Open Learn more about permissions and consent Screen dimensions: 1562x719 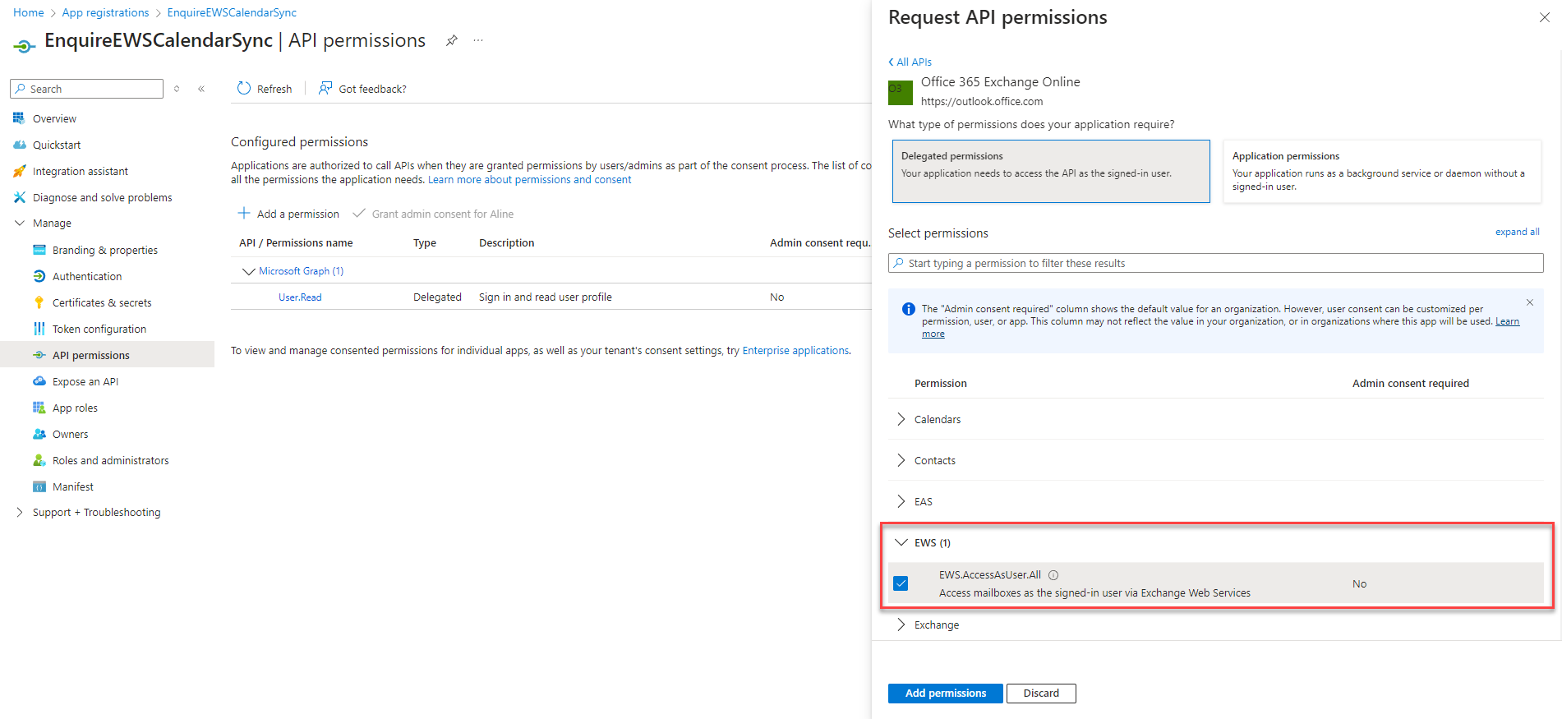coord(529,179)
